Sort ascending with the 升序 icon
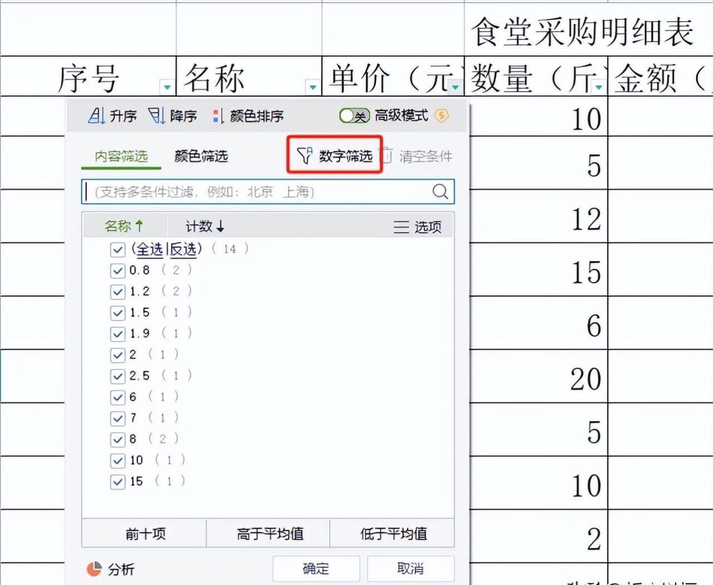 tap(96, 116)
